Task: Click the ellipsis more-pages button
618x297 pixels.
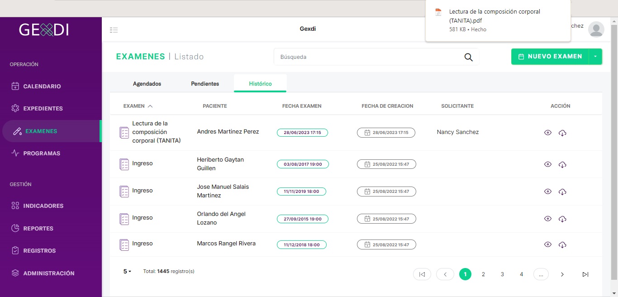Action: [541, 274]
